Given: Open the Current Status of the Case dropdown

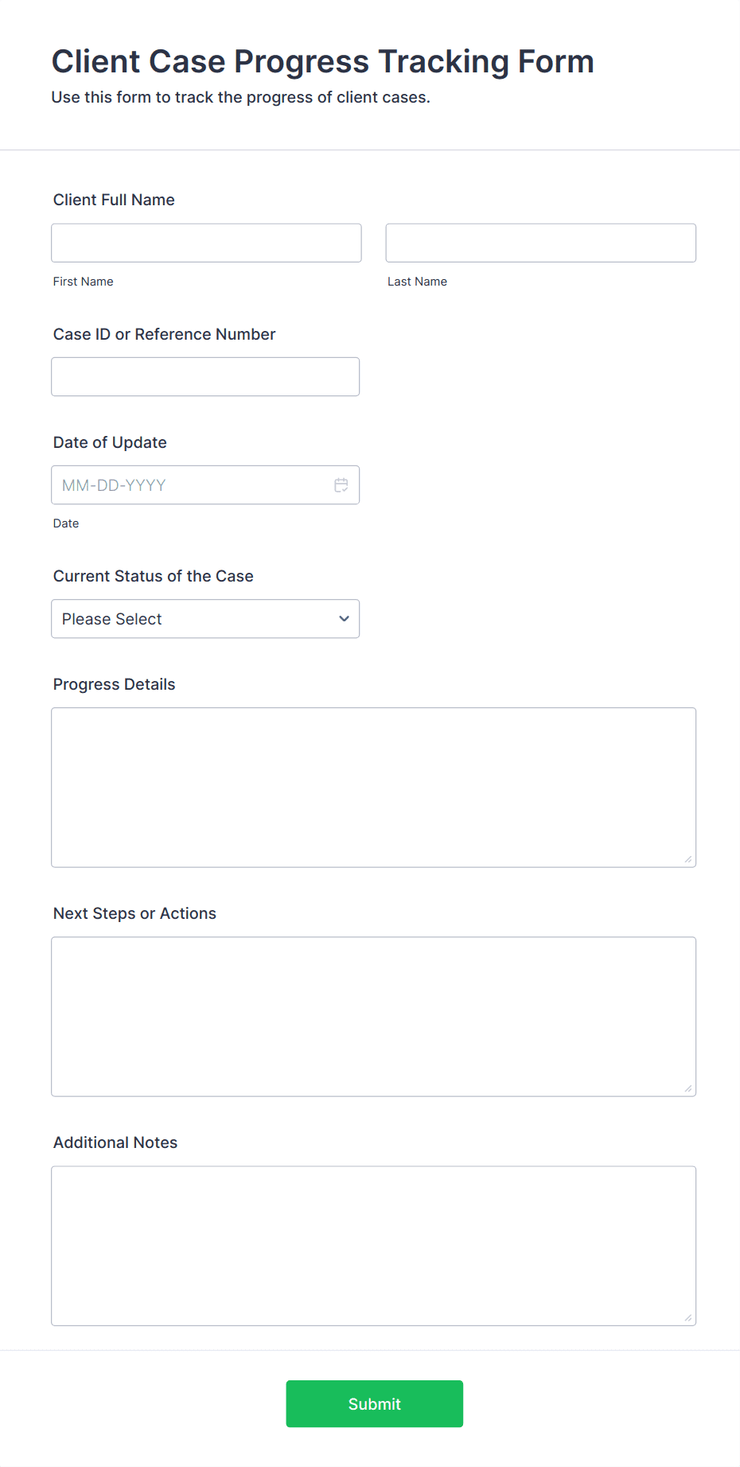Looking at the screenshot, I should [x=205, y=618].
